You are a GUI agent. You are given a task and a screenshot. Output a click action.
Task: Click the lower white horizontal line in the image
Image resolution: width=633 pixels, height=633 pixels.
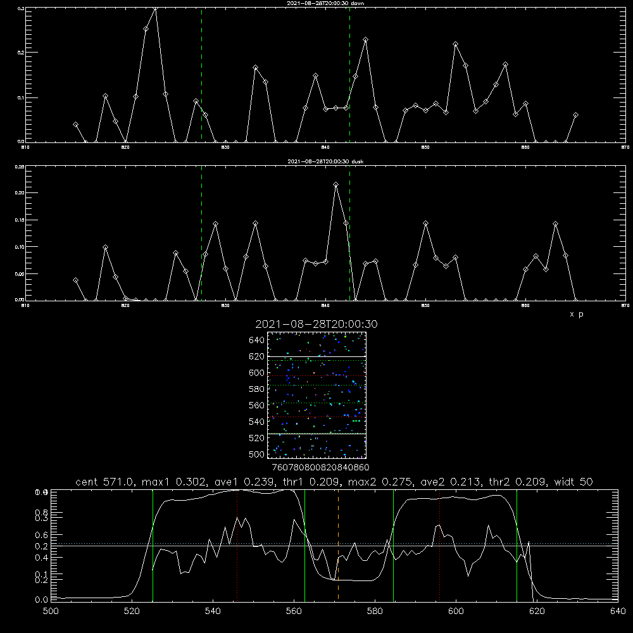[x=316, y=434]
